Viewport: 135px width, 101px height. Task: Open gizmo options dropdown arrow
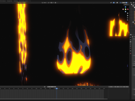(115, 3)
